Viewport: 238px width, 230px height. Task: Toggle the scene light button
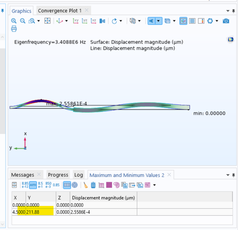tap(152, 21)
